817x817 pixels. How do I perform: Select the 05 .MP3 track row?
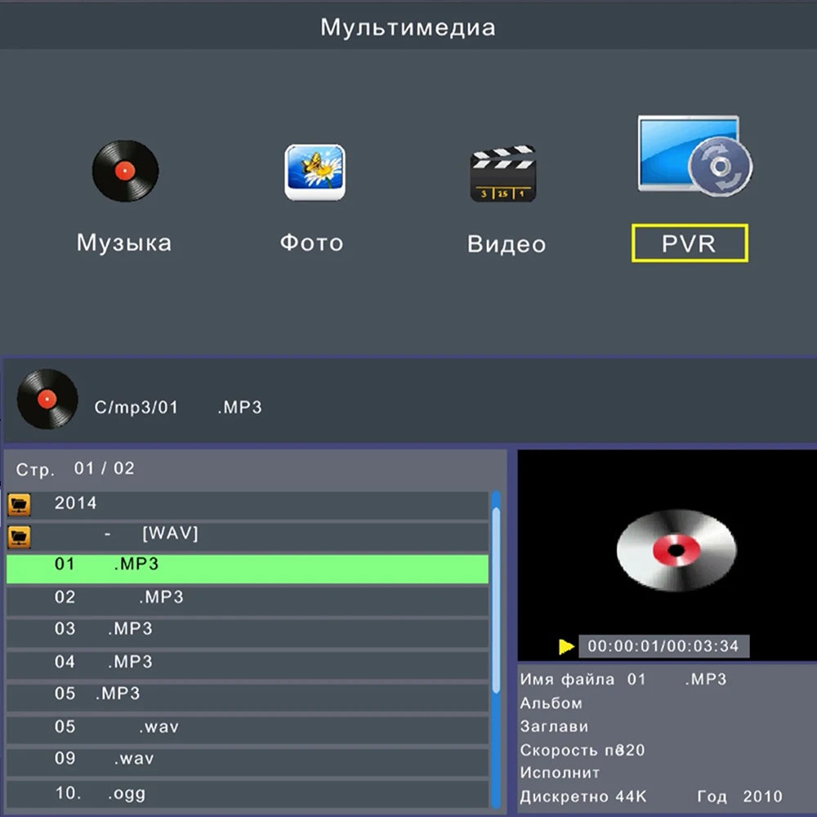coord(248,699)
